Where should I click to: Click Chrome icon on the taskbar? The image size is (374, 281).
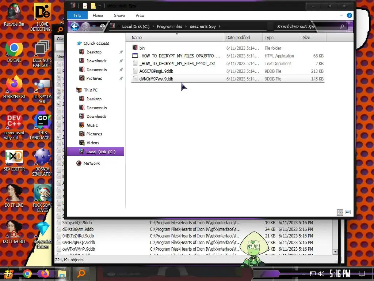(27, 274)
